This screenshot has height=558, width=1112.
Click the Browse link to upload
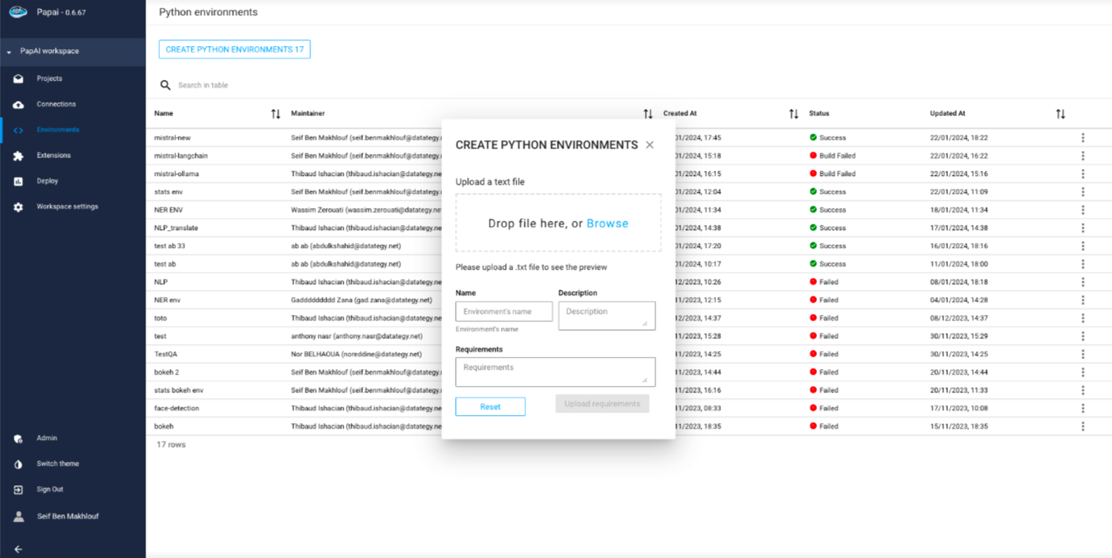point(607,224)
